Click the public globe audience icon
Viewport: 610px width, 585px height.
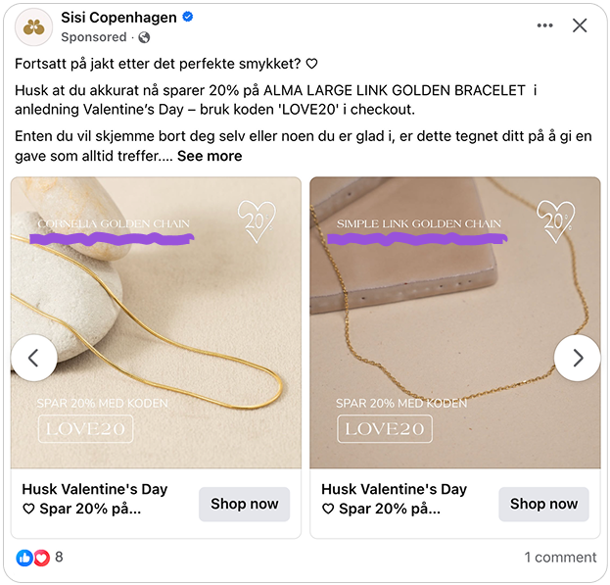click(x=145, y=37)
